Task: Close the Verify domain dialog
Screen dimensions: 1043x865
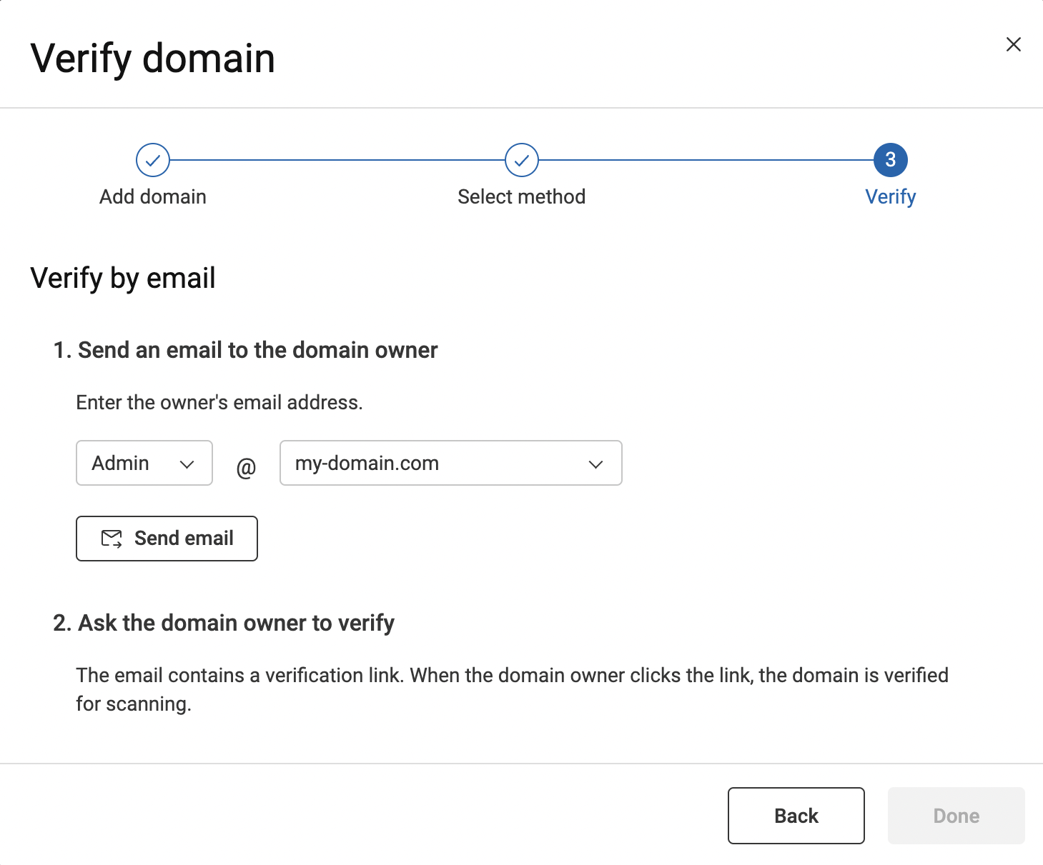Action: tap(1013, 44)
